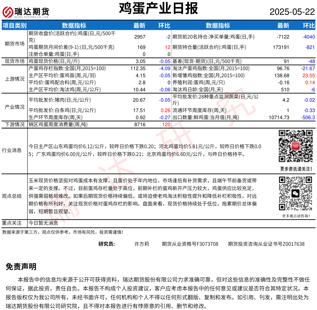Click the 重点关注 section label
The height and width of the screenshot is (310, 317).
12,223
